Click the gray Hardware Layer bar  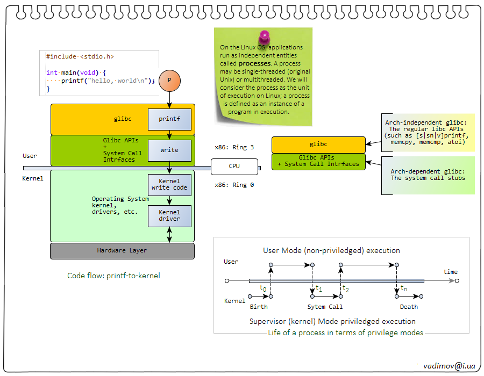[122, 251]
